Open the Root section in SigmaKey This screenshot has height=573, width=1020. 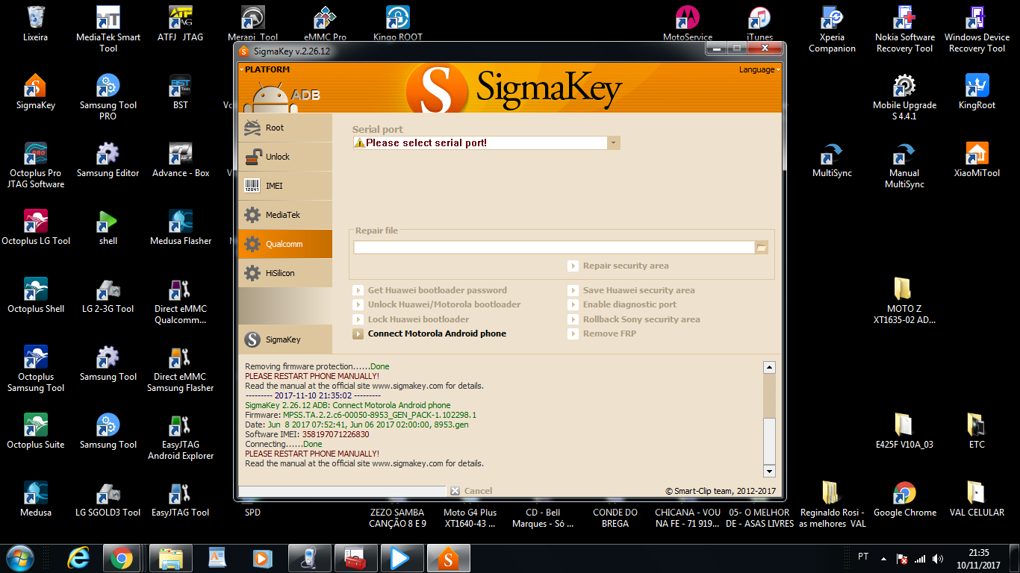(285, 128)
